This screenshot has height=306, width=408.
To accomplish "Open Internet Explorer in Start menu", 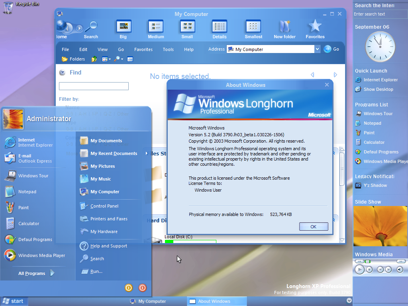I will click(29, 142).
